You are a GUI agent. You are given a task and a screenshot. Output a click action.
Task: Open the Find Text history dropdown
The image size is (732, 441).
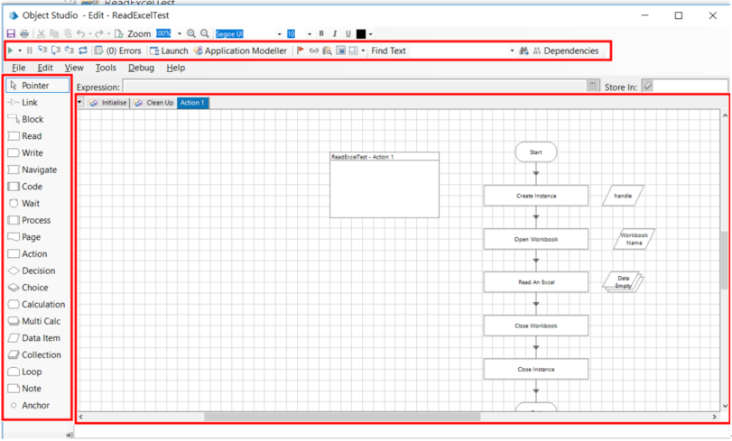click(512, 51)
